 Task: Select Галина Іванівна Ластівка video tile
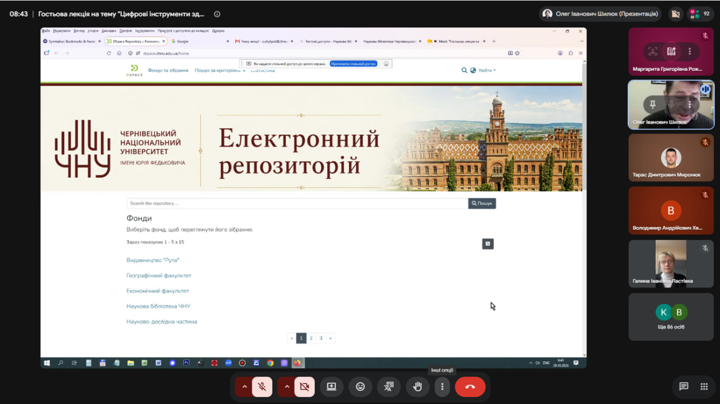pos(671,264)
